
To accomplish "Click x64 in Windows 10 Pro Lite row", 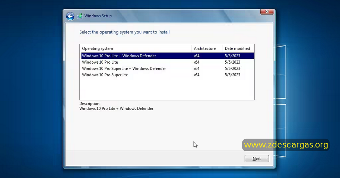I will click(197, 62).
